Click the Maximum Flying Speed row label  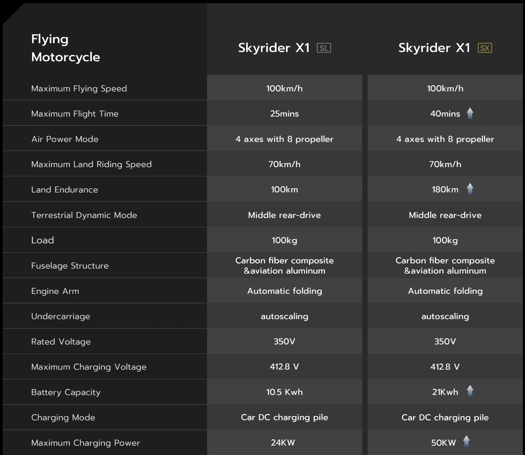pyautogui.click(x=79, y=89)
